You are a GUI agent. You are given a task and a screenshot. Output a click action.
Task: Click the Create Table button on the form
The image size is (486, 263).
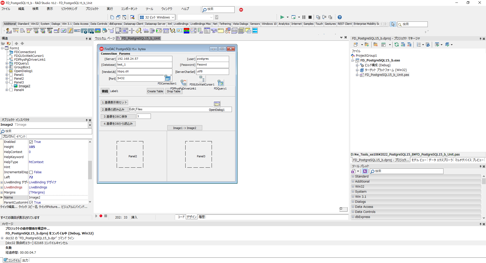(155, 91)
